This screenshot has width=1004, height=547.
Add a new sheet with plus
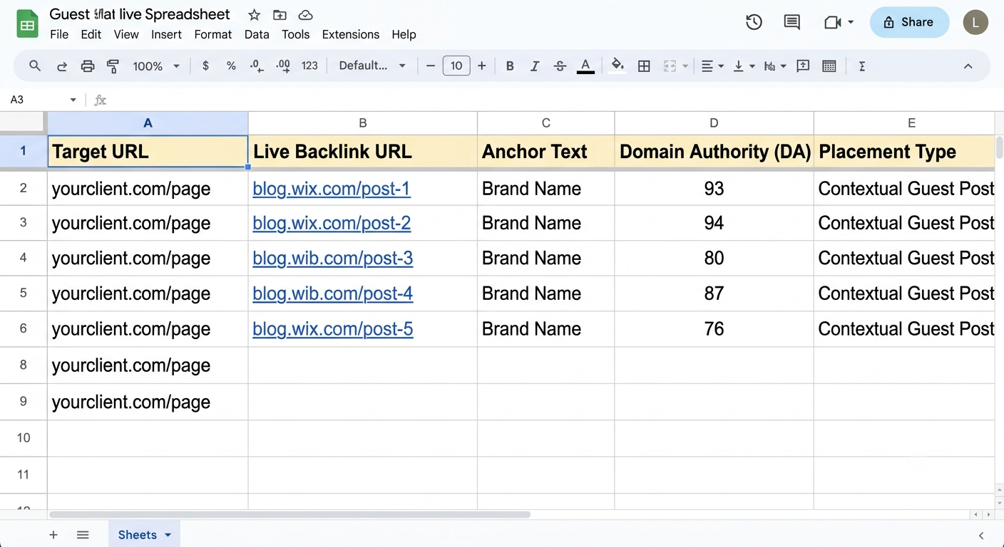[53, 535]
